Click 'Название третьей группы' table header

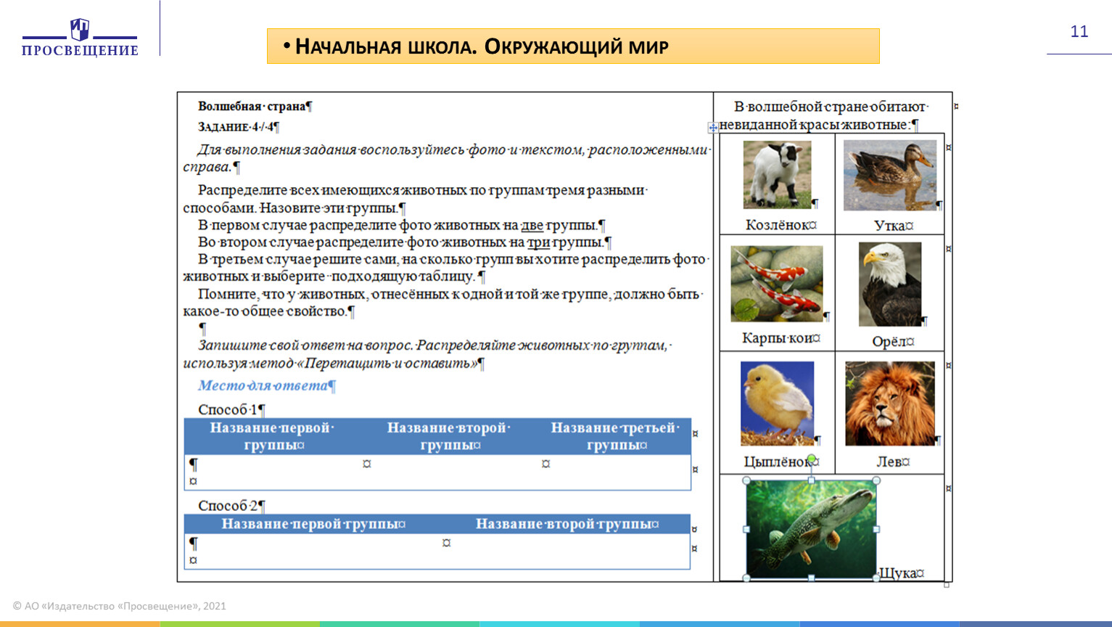coord(615,436)
